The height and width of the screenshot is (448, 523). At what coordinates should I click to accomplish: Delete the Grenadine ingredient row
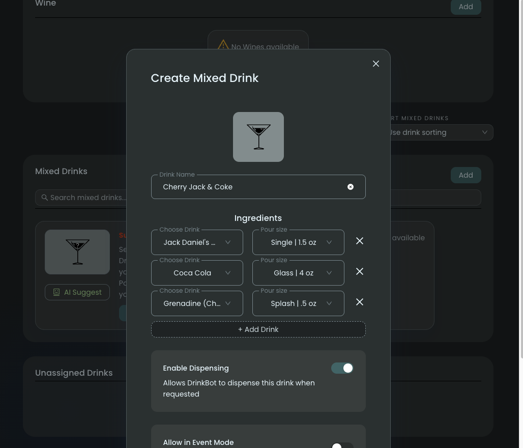pos(360,302)
